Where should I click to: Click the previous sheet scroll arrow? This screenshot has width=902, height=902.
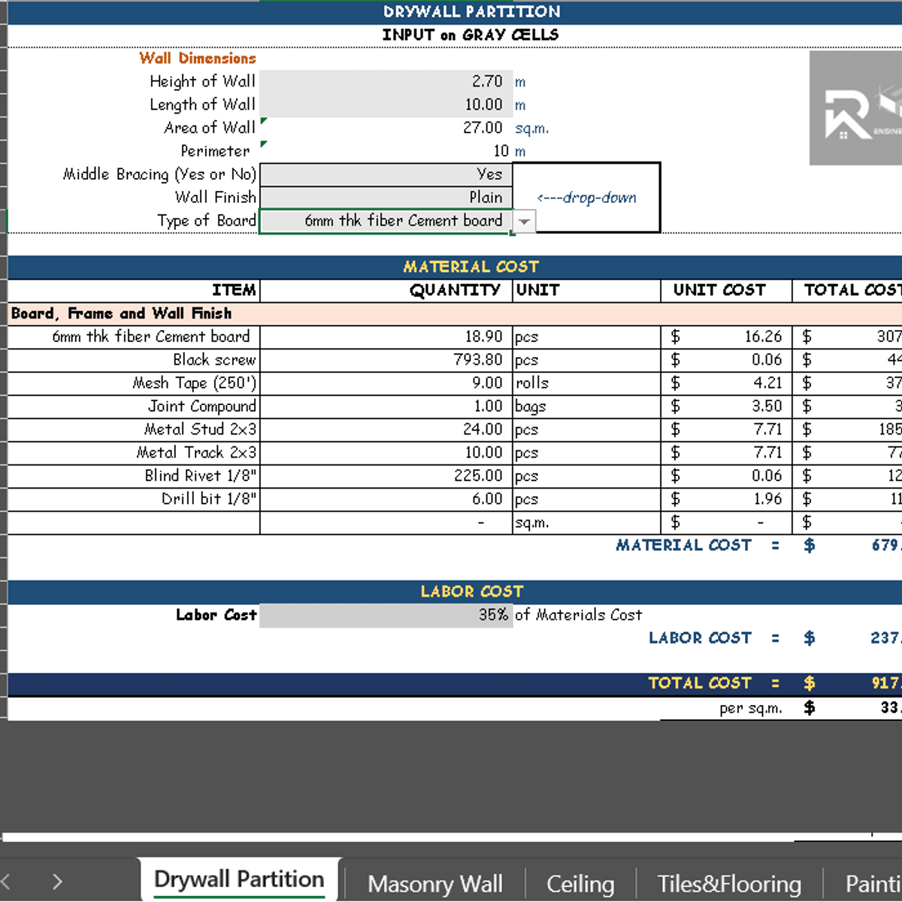coord(6,882)
